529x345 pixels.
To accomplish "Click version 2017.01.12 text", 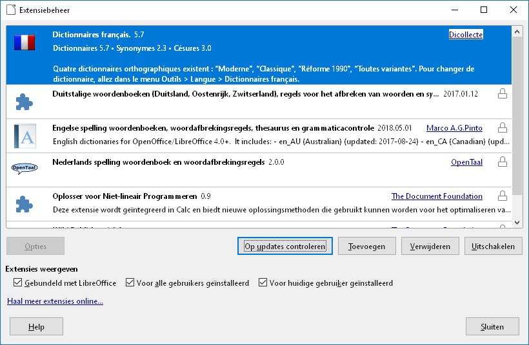I will coord(461,94).
